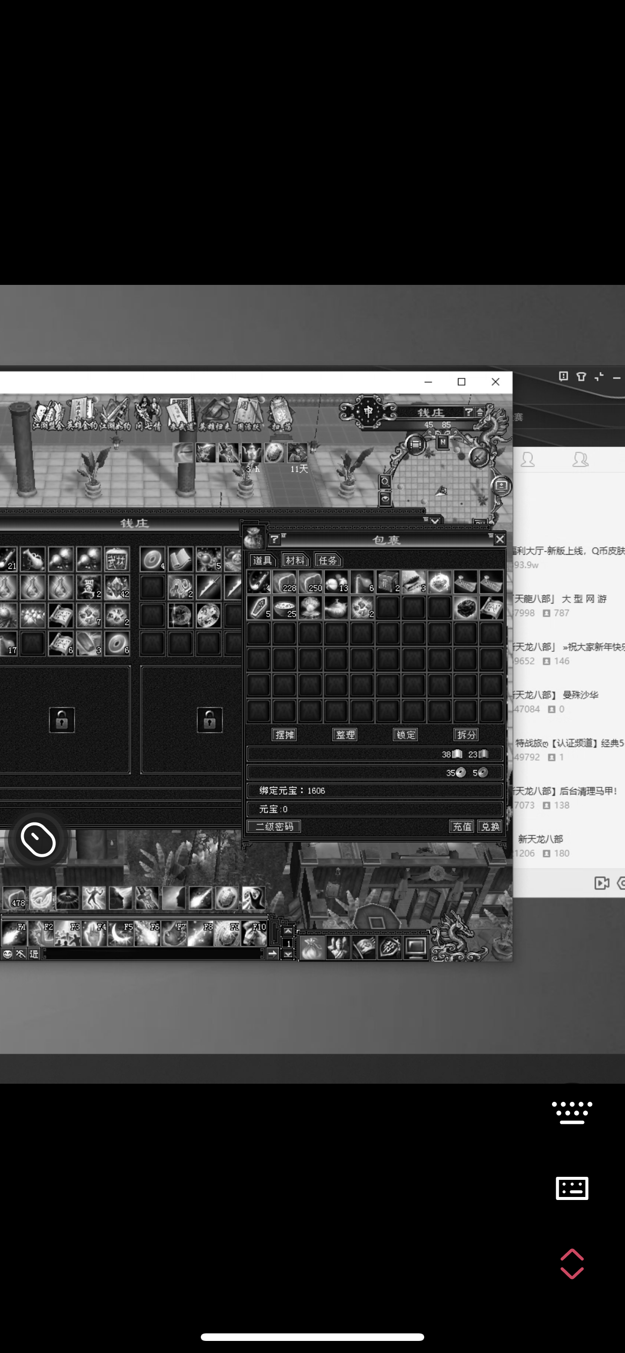Click the 兑换 button
Screen dimensions: 625x1353
pyautogui.click(x=490, y=826)
